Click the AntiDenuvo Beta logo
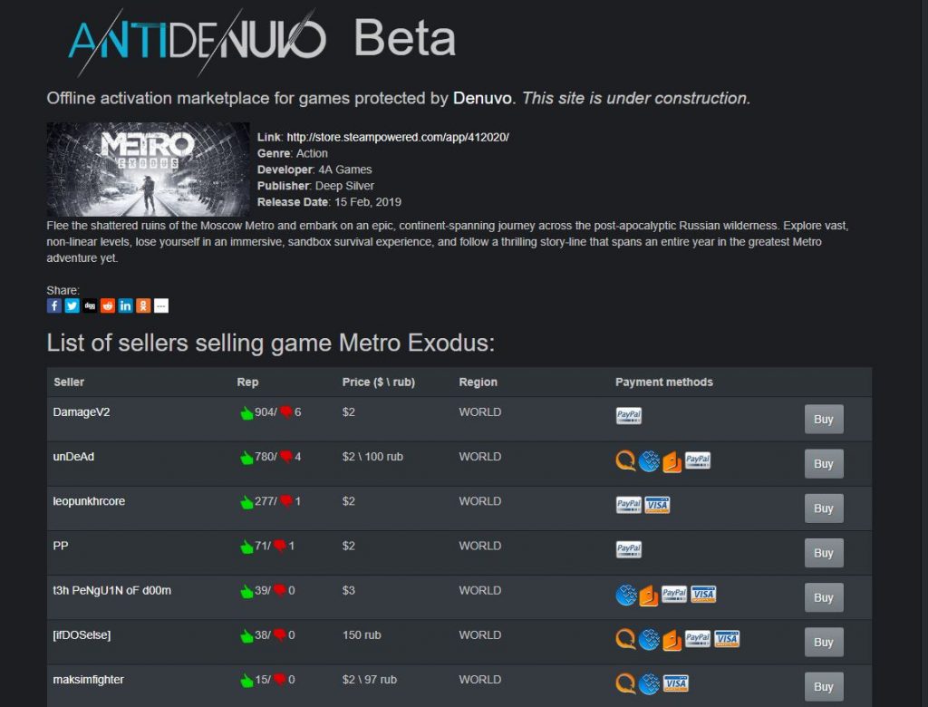 pos(262,40)
